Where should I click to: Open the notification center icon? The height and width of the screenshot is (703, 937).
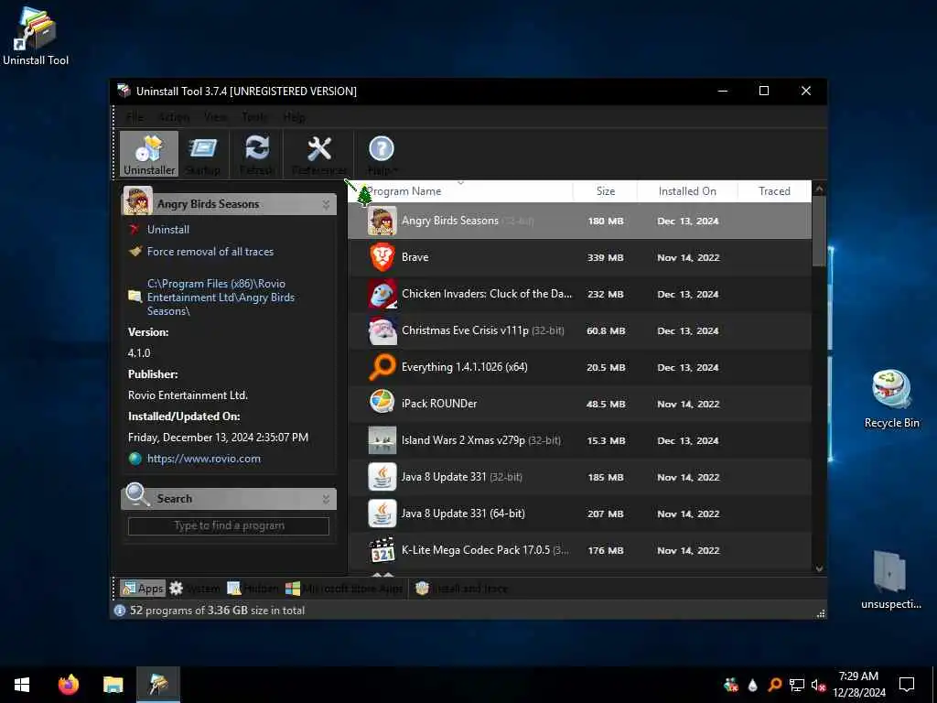click(x=907, y=685)
